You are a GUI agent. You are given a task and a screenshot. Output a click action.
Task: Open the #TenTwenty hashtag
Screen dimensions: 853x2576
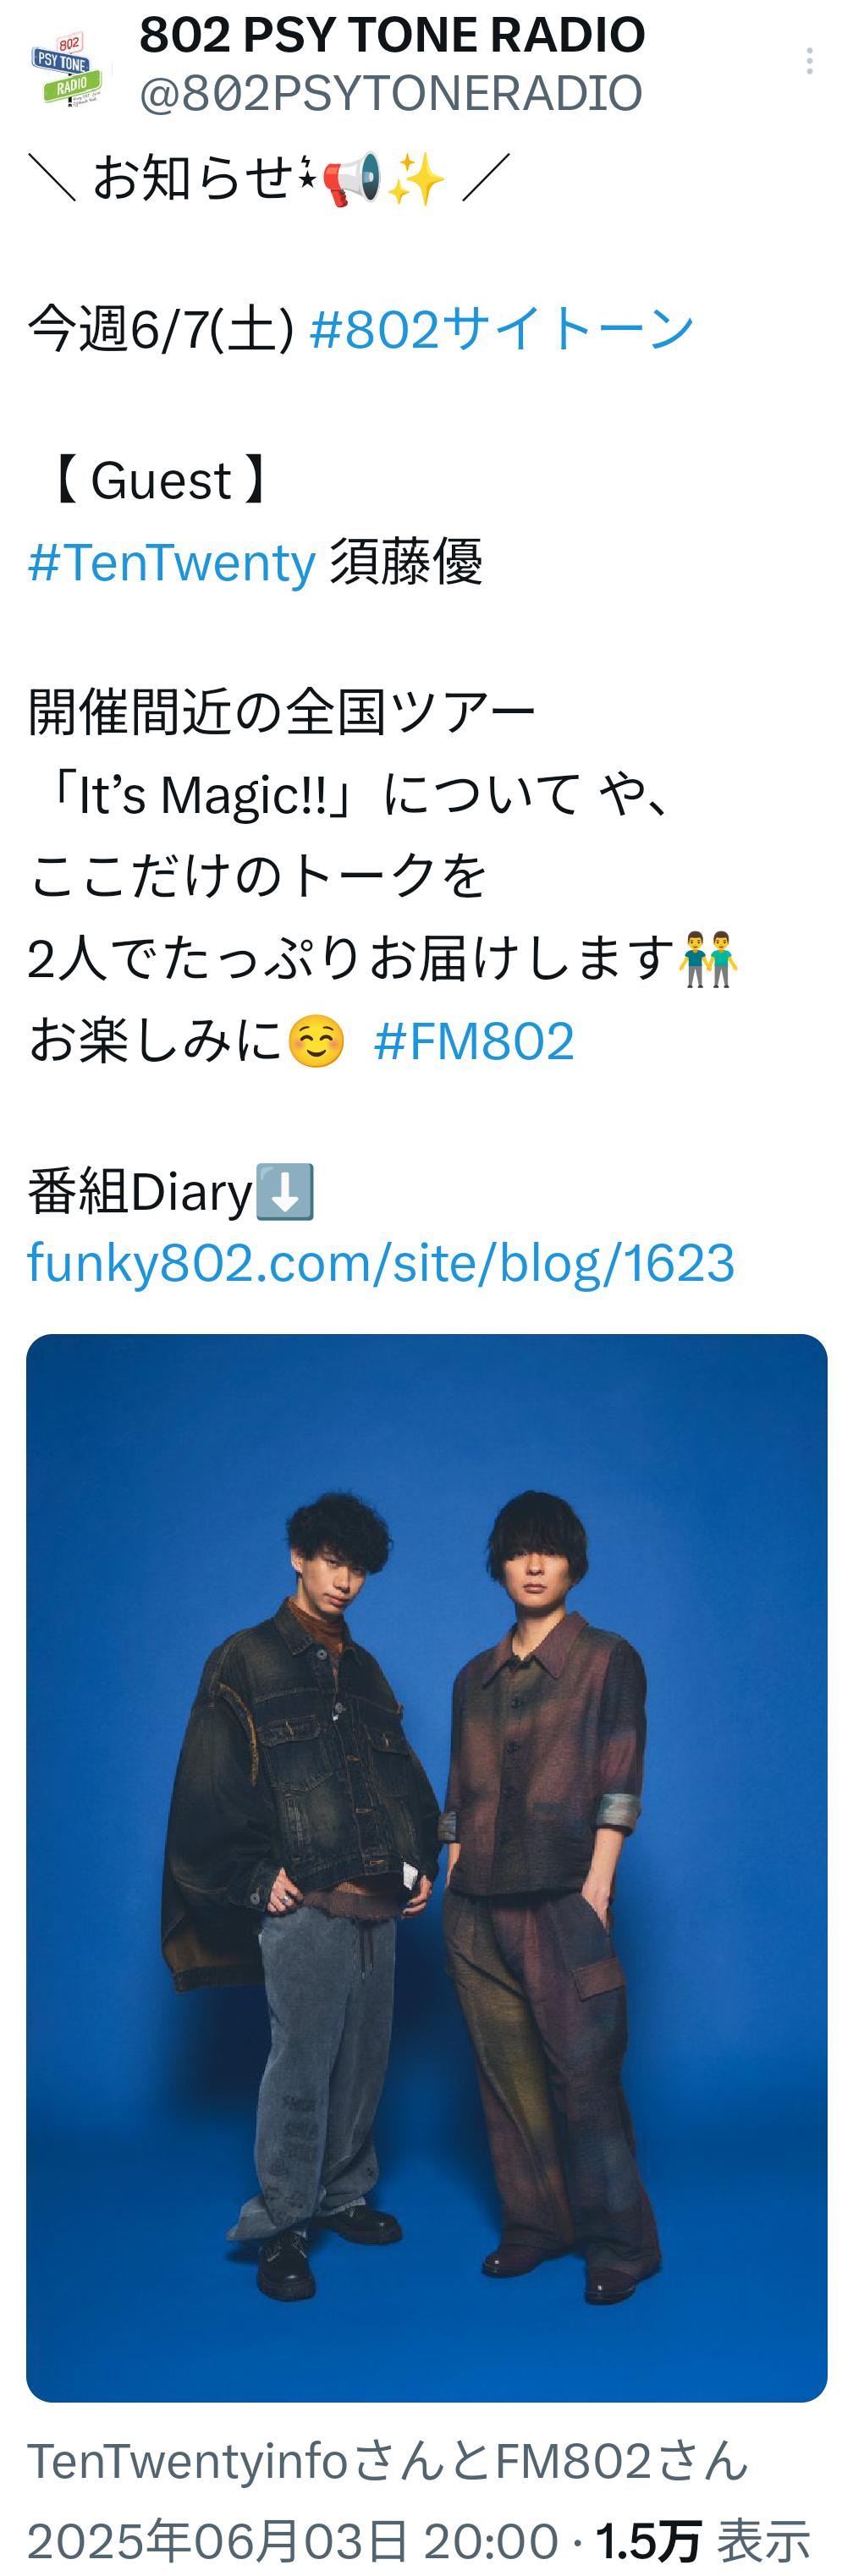(172, 561)
